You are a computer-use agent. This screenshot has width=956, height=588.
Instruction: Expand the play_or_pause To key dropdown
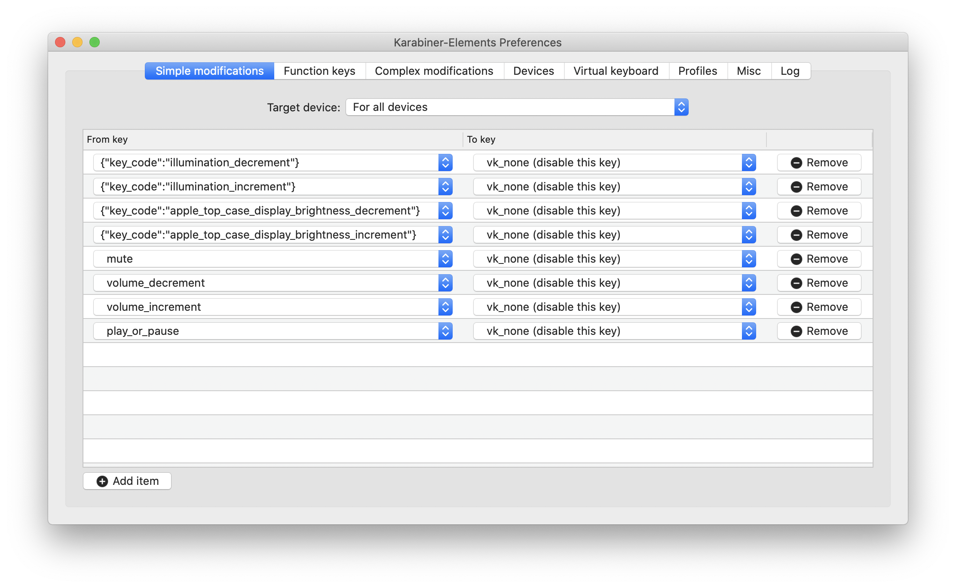[749, 331]
